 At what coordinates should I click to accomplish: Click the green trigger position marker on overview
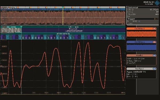click(x=63, y=7)
